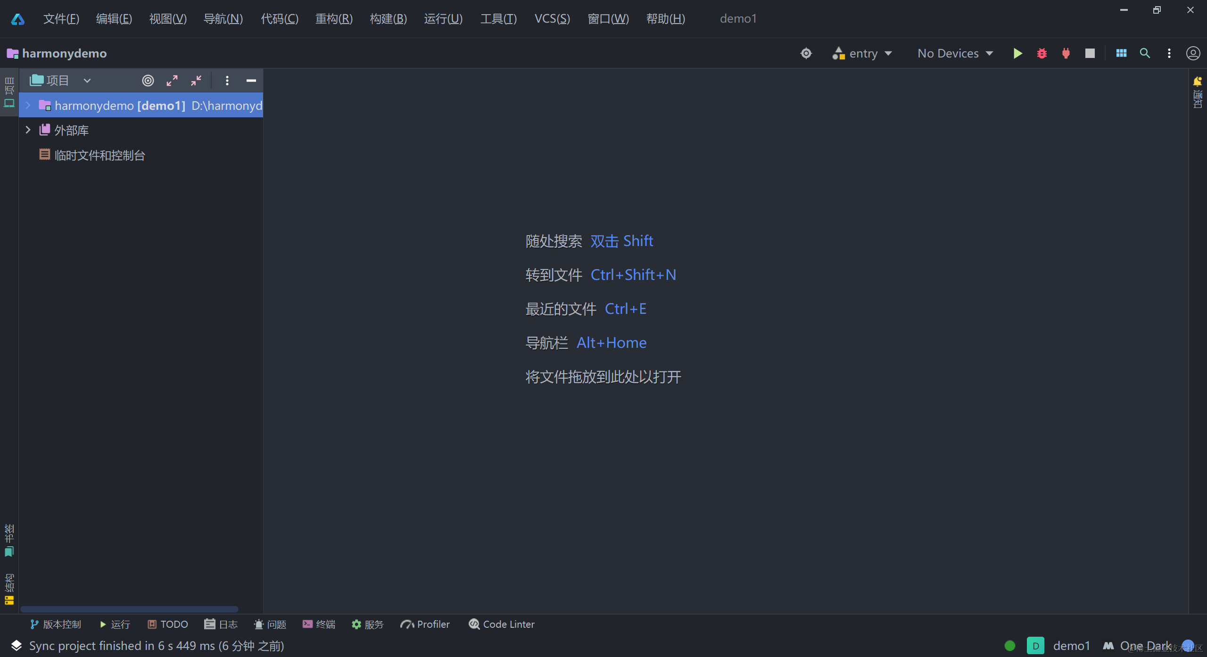
Task: Click the Ctrl+Shift+N shortcut link
Action: (633, 274)
